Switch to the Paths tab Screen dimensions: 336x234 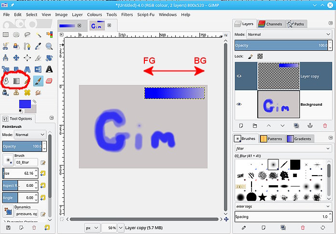[x=296, y=24]
